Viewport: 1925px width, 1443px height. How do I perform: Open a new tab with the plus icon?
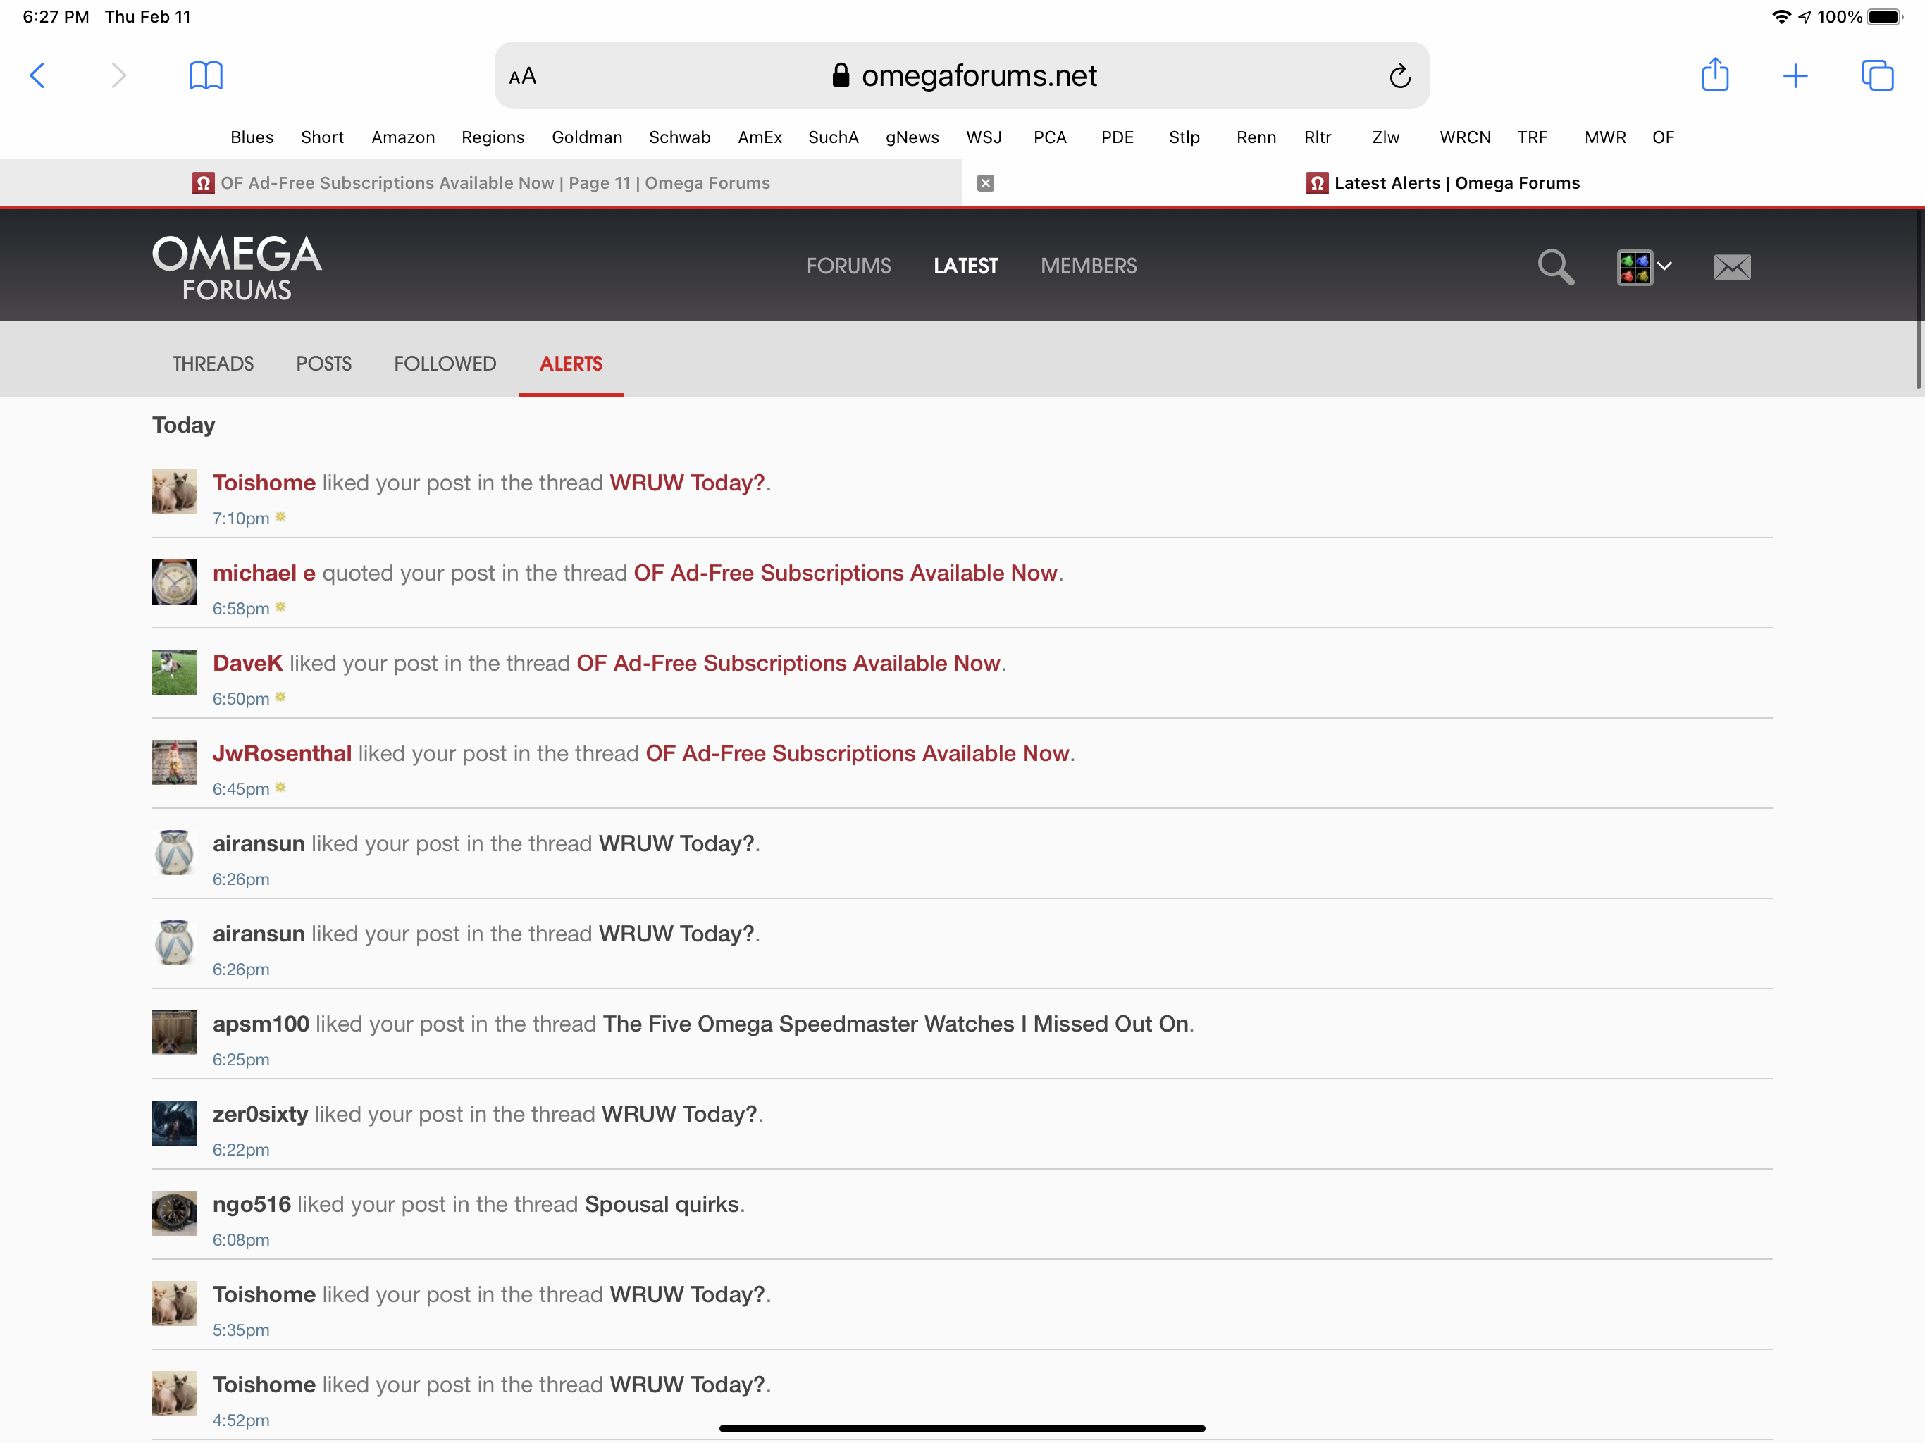(x=1795, y=75)
